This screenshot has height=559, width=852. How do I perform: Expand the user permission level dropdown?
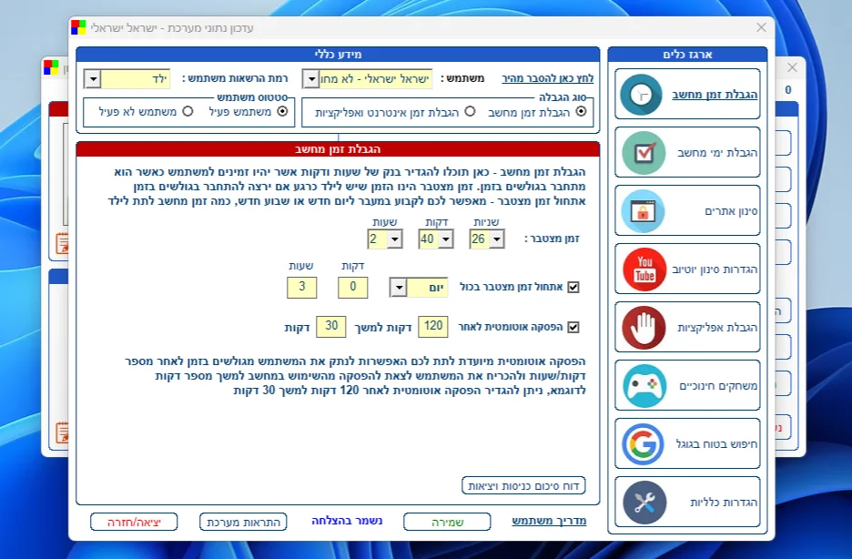coord(93,79)
